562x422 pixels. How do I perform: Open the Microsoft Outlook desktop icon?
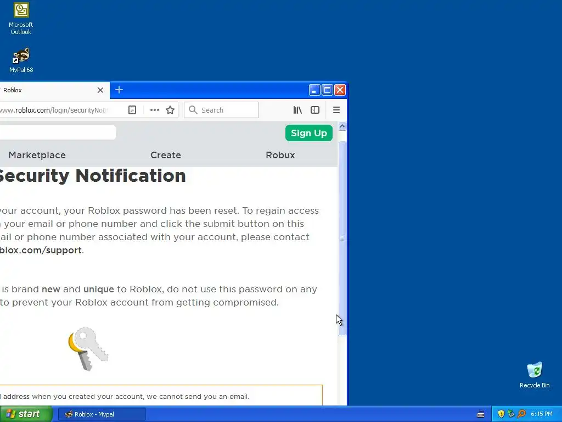(x=21, y=18)
